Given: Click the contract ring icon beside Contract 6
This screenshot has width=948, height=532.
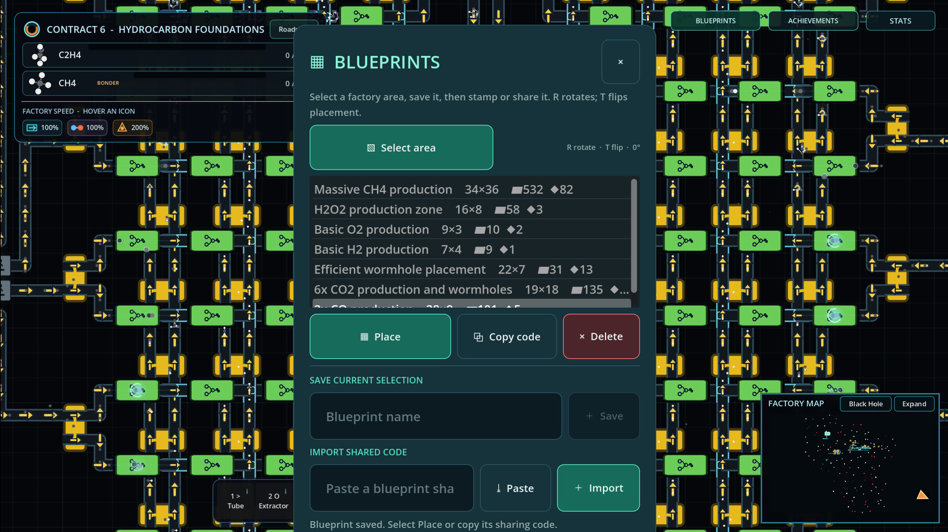Looking at the screenshot, I should [32, 29].
